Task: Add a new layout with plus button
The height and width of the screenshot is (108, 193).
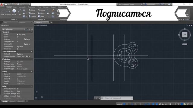Action: (x=27, y=101)
